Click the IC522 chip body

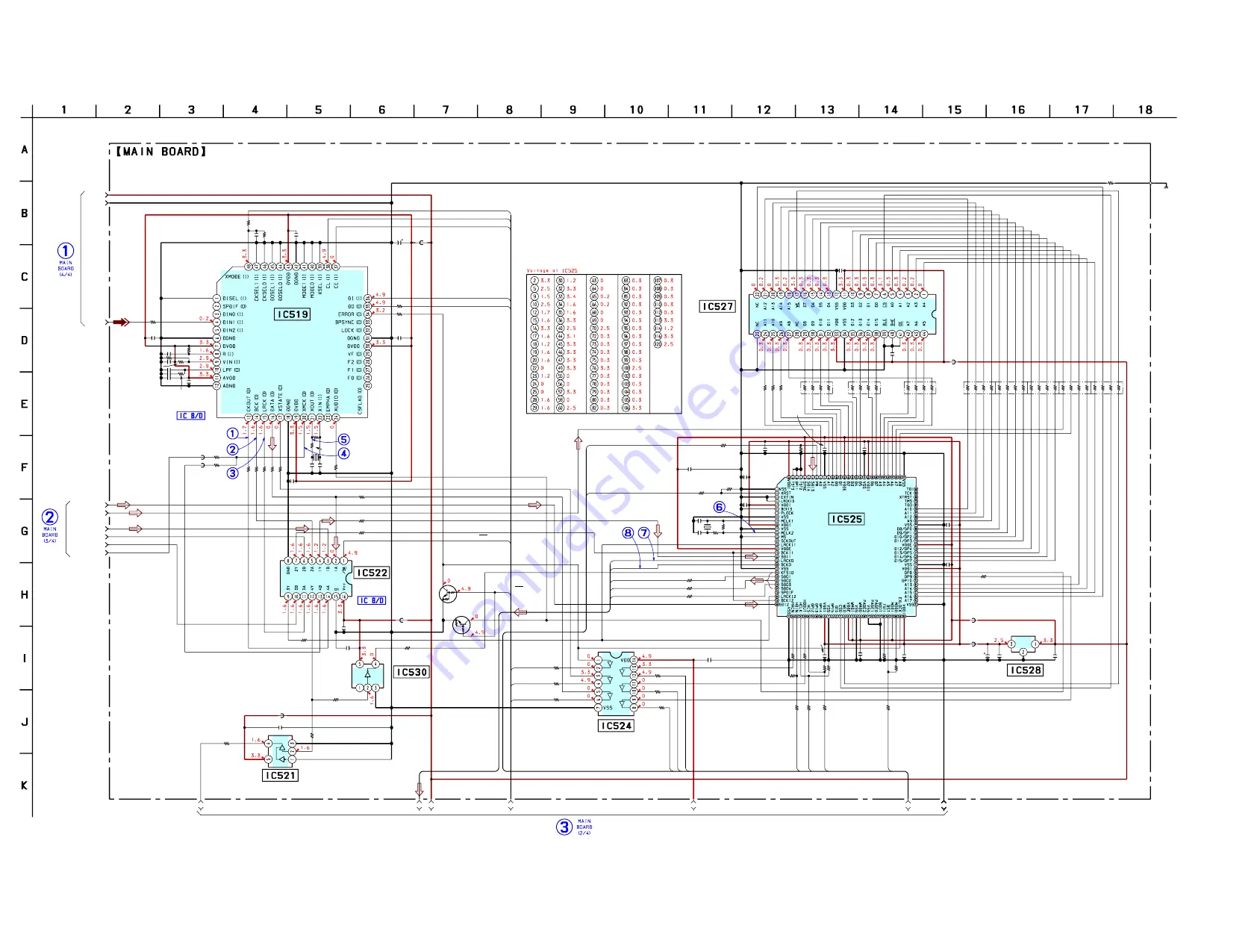[316, 579]
